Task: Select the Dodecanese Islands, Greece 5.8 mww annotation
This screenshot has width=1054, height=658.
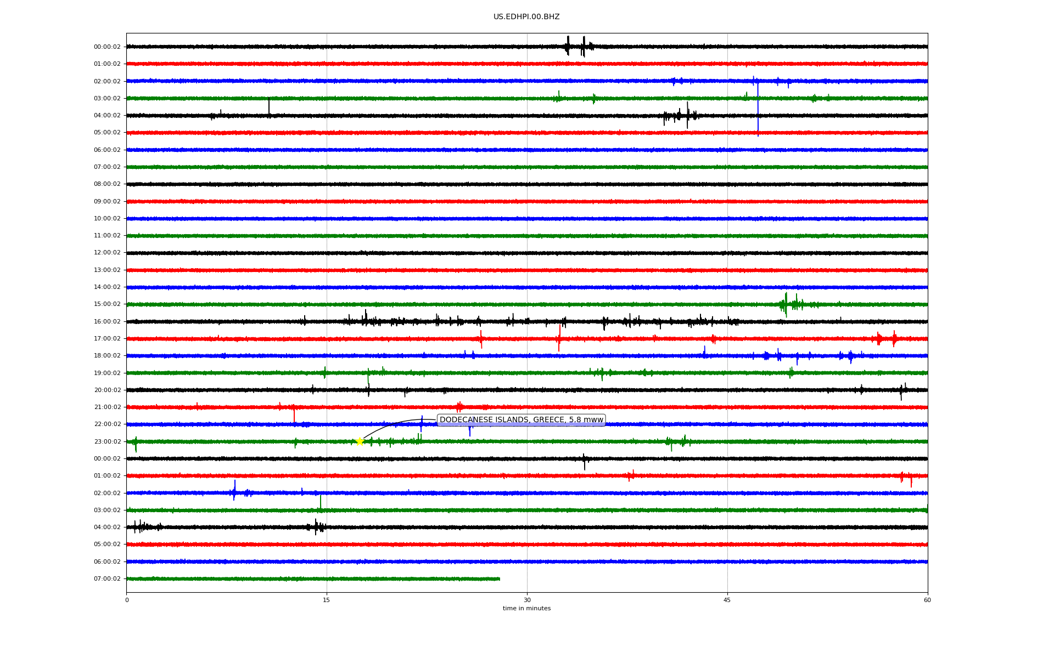Action: pyautogui.click(x=522, y=420)
